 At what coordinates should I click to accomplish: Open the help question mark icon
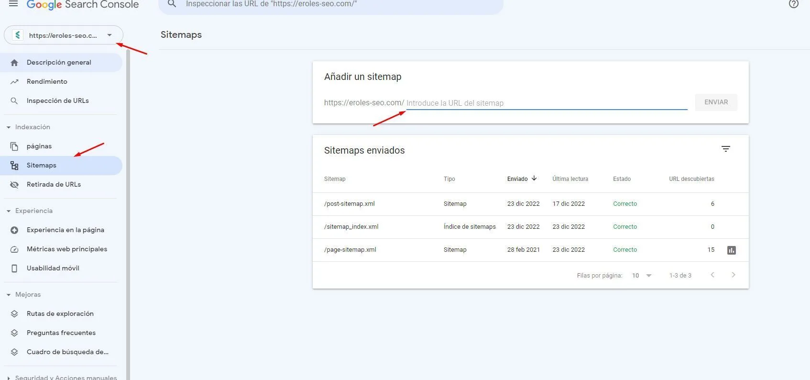[x=794, y=4]
